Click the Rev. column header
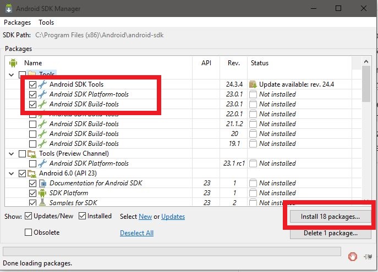 point(234,63)
